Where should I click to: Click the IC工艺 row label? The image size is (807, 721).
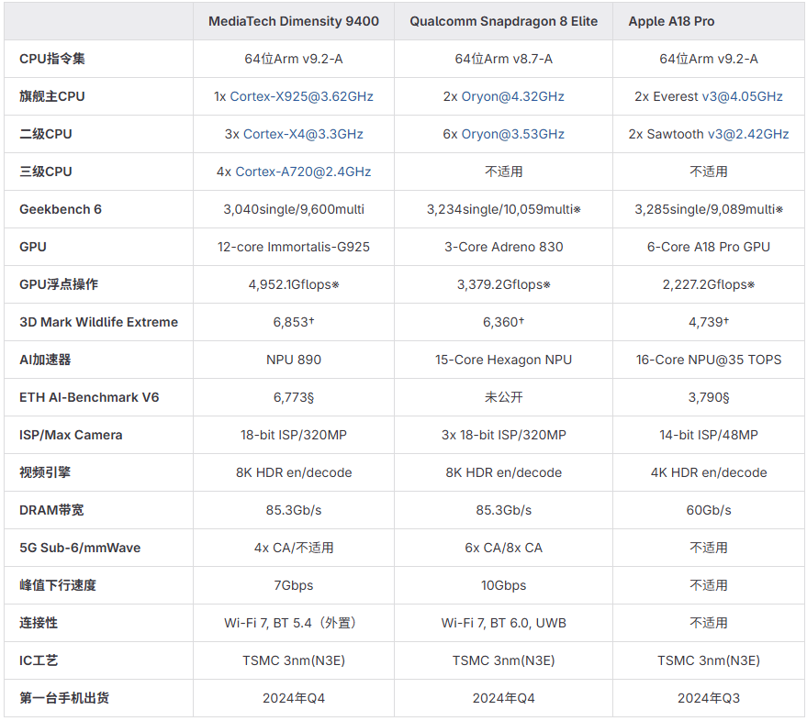pos(39,660)
